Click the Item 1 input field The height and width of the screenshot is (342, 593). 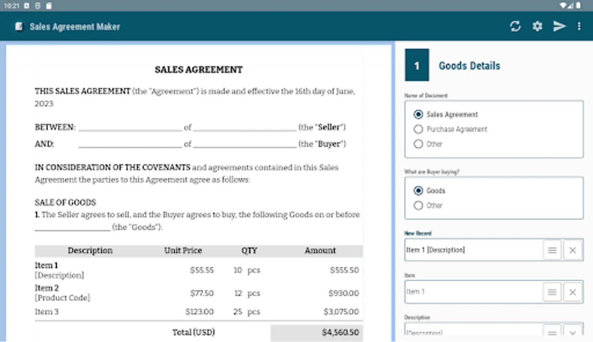pyautogui.click(x=473, y=292)
